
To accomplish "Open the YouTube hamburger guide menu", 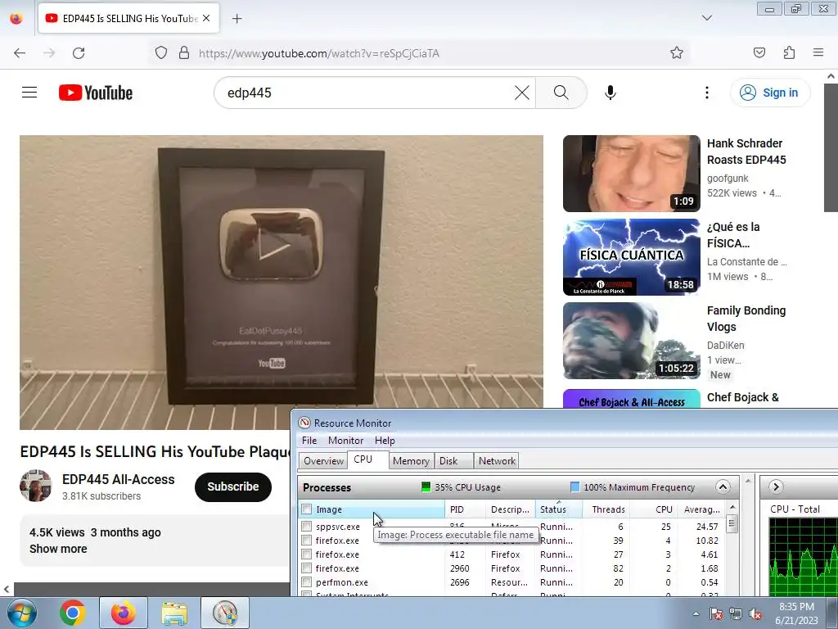I will click(29, 93).
